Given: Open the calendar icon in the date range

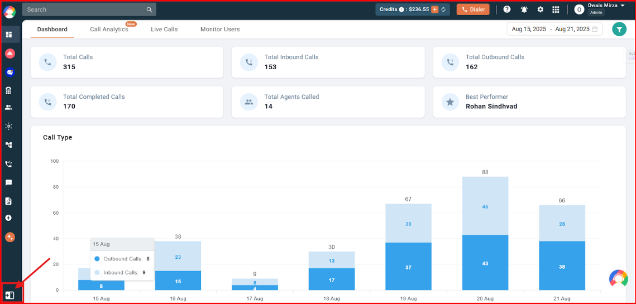Looking at the screenshot, I should pos(595,29).
